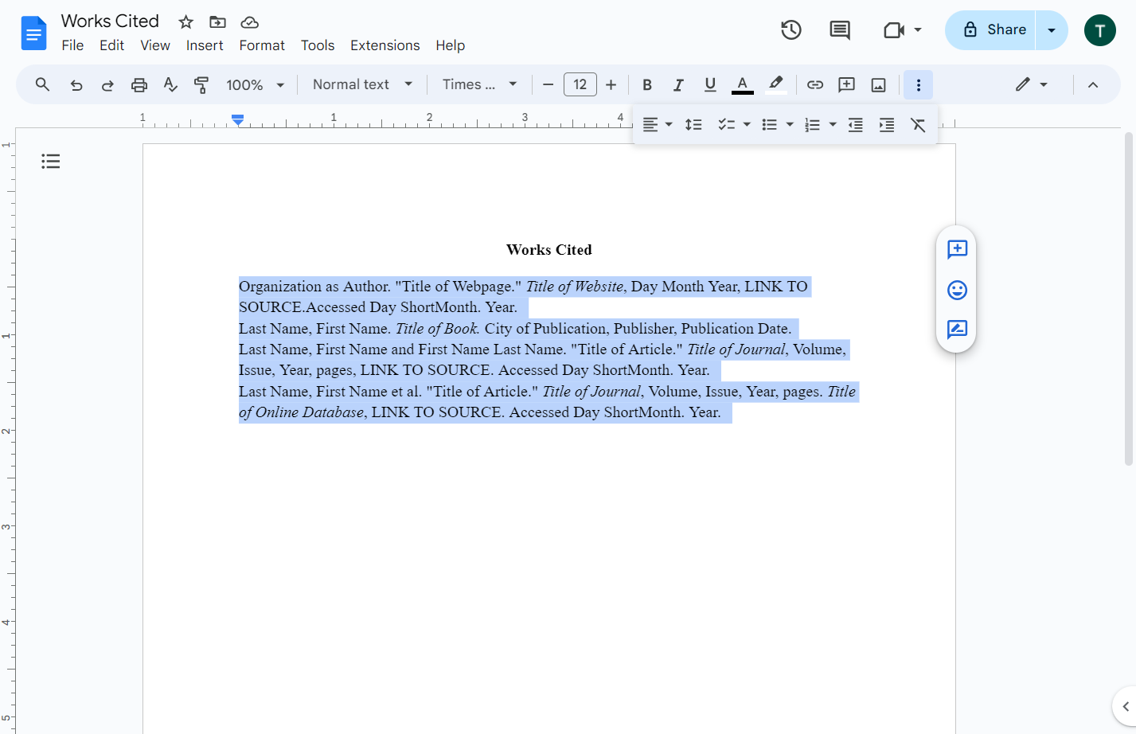Open version history clock icon

click(791, 30)
